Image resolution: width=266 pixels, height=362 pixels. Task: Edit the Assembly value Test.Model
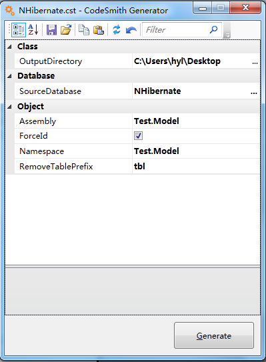pos(157,121)
